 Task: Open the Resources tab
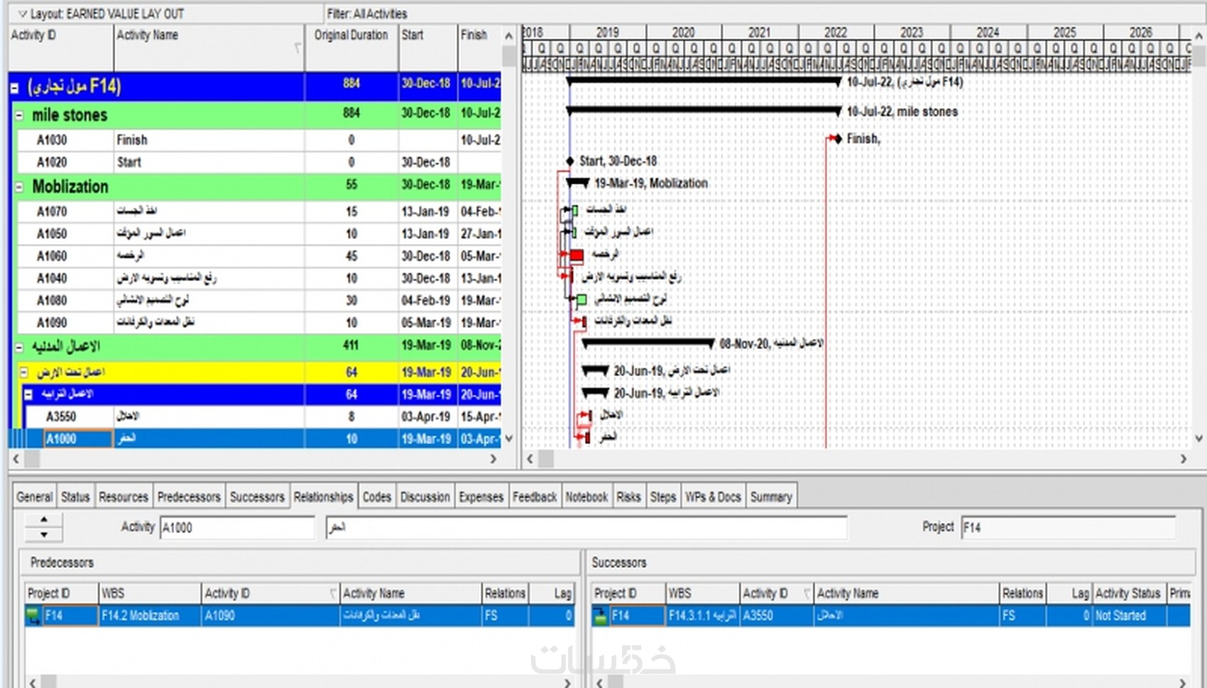124,496
